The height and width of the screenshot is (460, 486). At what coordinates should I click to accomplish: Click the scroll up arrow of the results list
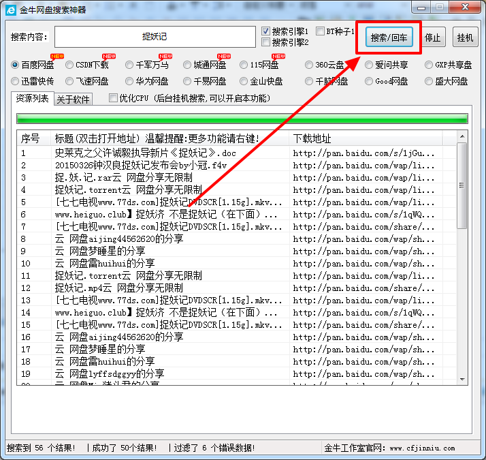coord(461,136)
